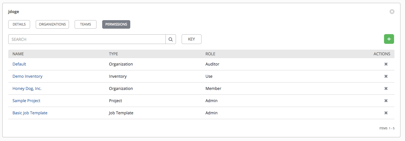Screen dimensions: 405x141
Task: Click the green add permission plus button
Action: point(389,39)
